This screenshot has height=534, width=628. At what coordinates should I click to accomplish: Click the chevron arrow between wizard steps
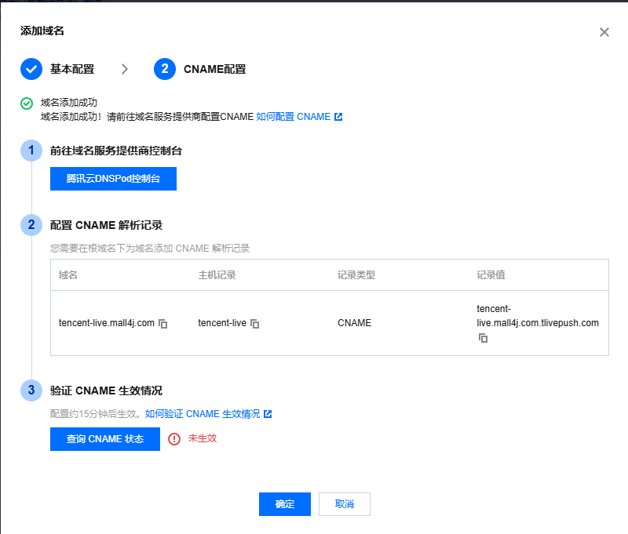click(124, 69)
